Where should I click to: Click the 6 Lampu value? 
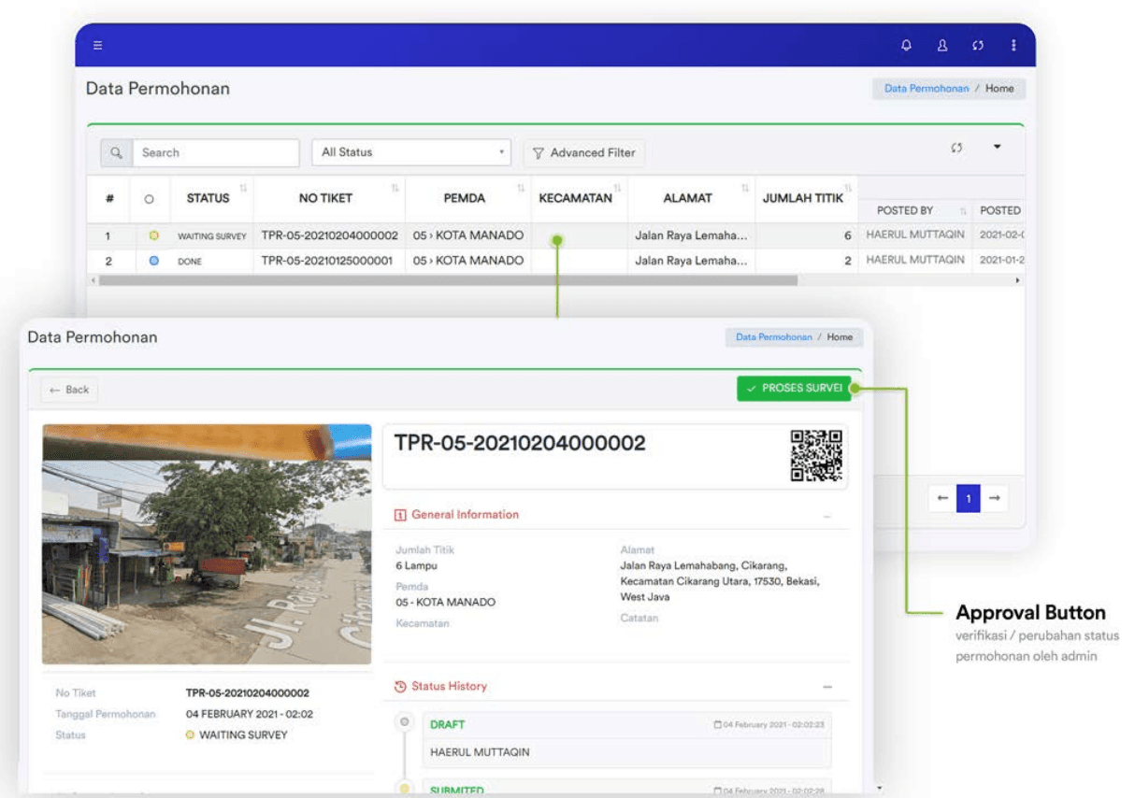(416, 566)
